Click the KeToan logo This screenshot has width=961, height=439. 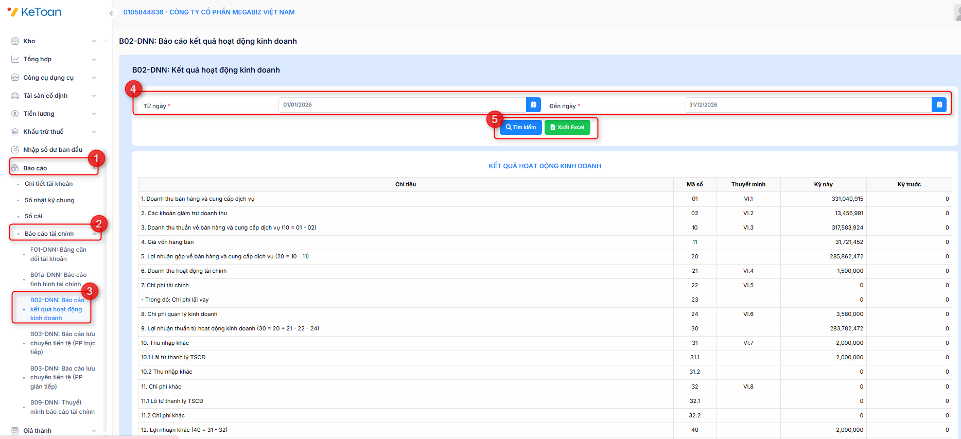pyautogui.click(x=34, y=12)
